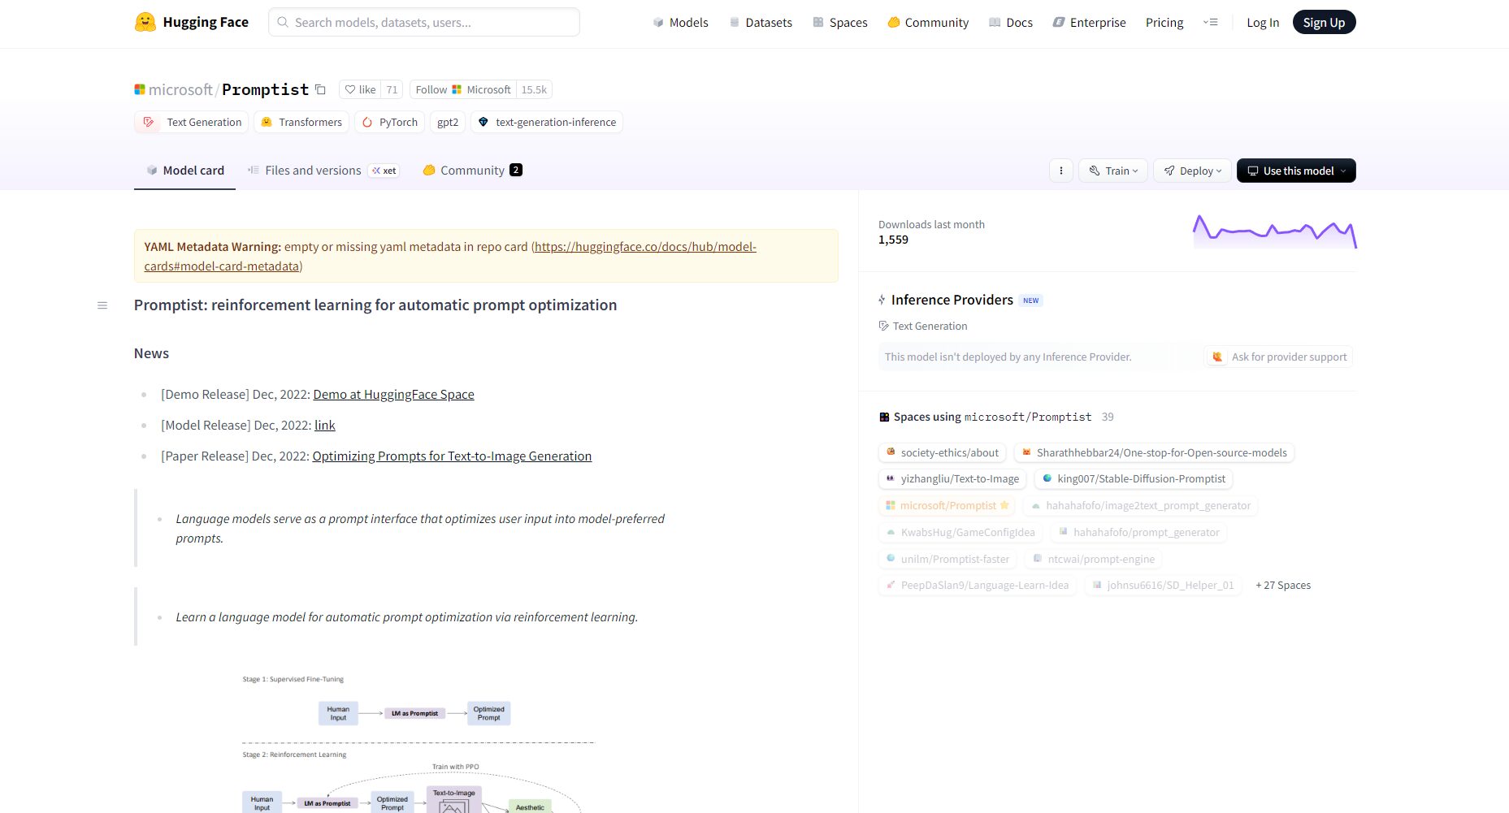1509x813 pixels.
Task: Open the three-dot more options menu
Action: point(1060,171)
